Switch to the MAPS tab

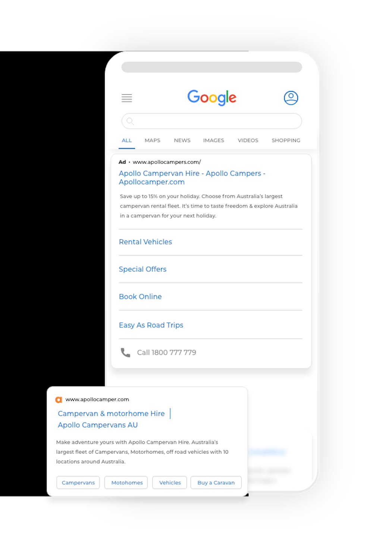click(152, 140)
